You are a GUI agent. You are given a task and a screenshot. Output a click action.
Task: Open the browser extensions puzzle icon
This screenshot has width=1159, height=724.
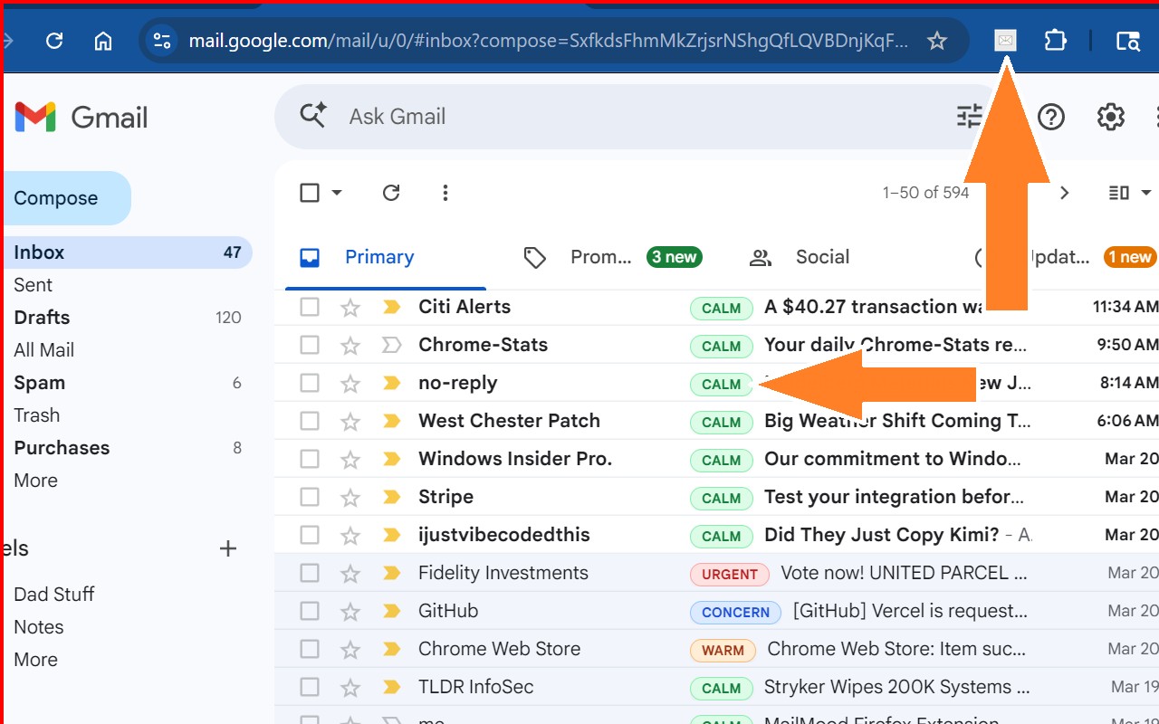tap(1055, 41)
